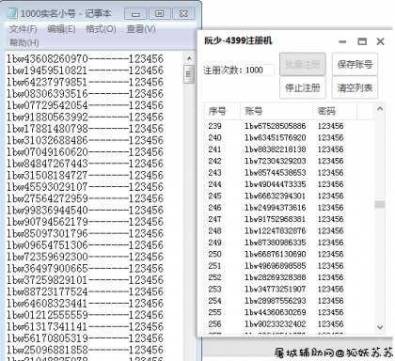Image resolution: width=395 pixels, height=361 pixels.
Task: Select row 248 in the account list
Action: pyautogui.click(x=289, y=230)
